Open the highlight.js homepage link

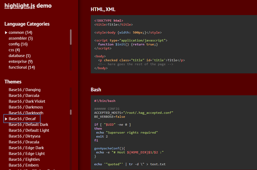20,6
